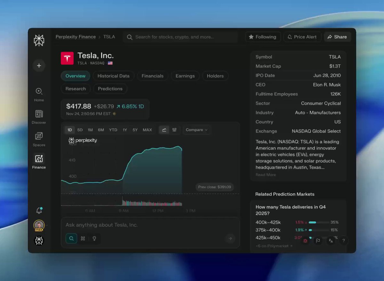384x281 pixels.
Task: Switch to the Holders tab
Action: click(x=215, y=76)
